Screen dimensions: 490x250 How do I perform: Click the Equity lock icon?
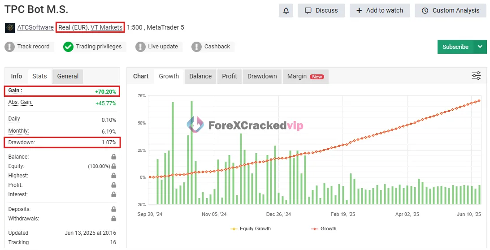tap(114, 166)
